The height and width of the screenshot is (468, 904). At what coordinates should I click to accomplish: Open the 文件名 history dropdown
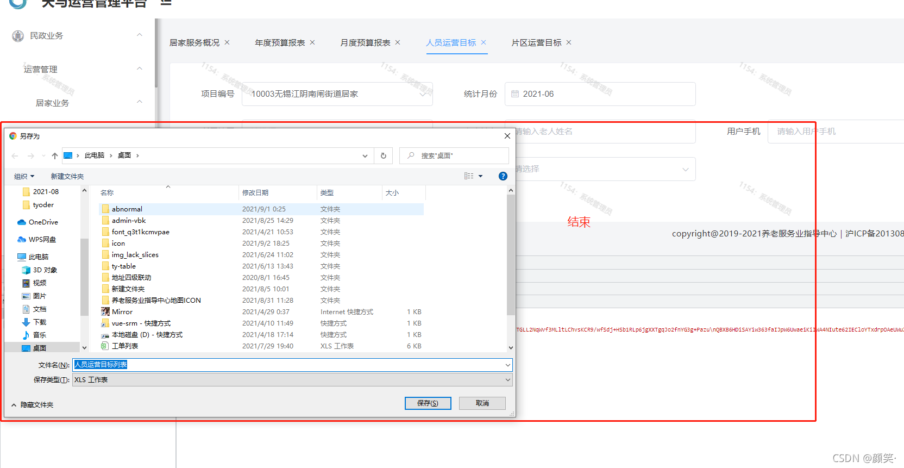pyautogui.click(x=508, y=365)
